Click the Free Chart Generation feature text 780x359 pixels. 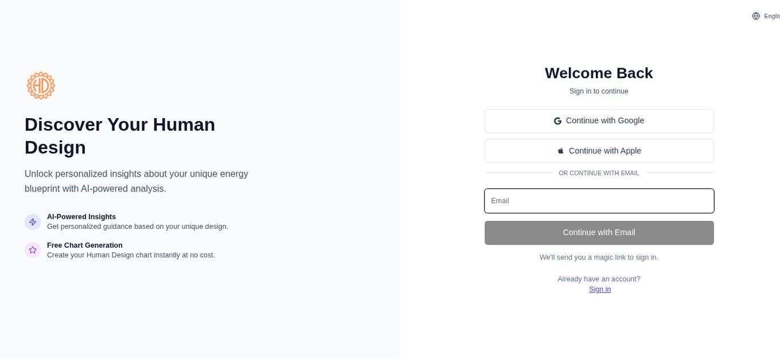84,245
